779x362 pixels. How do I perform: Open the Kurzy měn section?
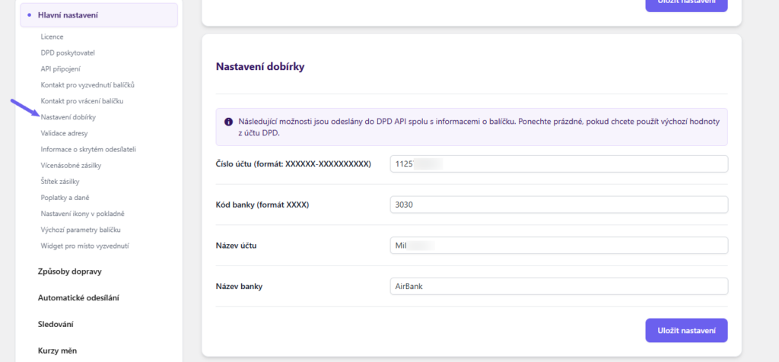[57, 351]
